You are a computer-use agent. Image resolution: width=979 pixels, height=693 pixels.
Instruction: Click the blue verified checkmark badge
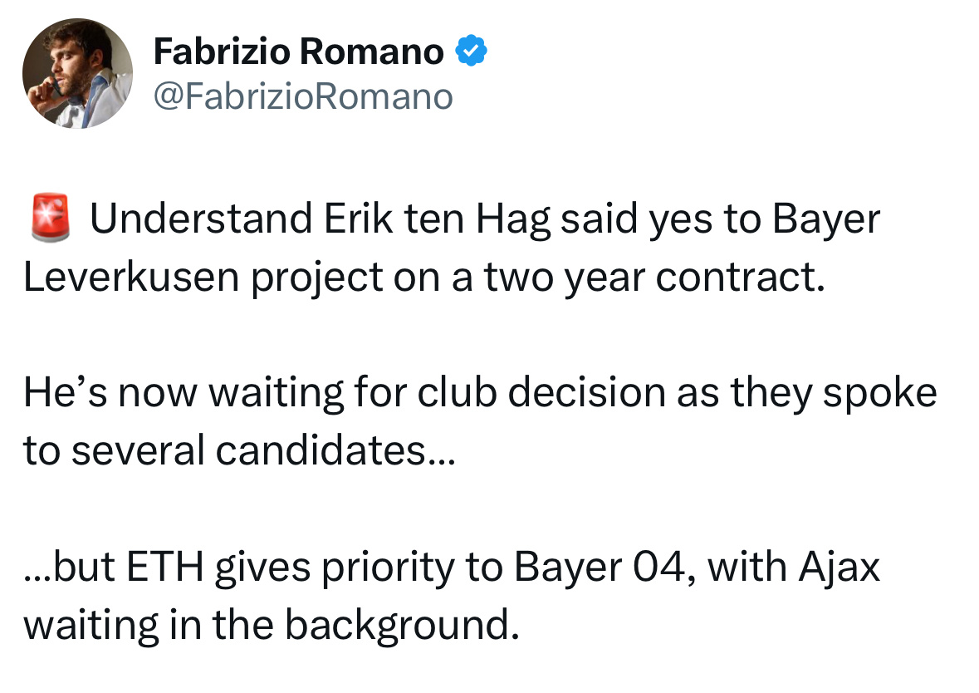[x=472, y=52]
